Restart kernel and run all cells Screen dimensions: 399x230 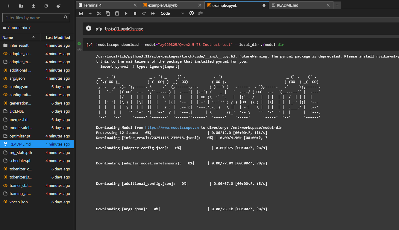pos(153,13)
